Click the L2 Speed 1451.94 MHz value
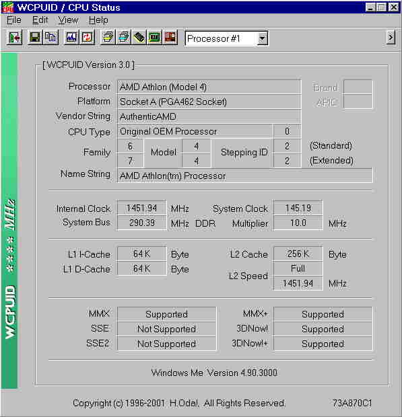This screenshot has height=417, width=402. (298, 283)
